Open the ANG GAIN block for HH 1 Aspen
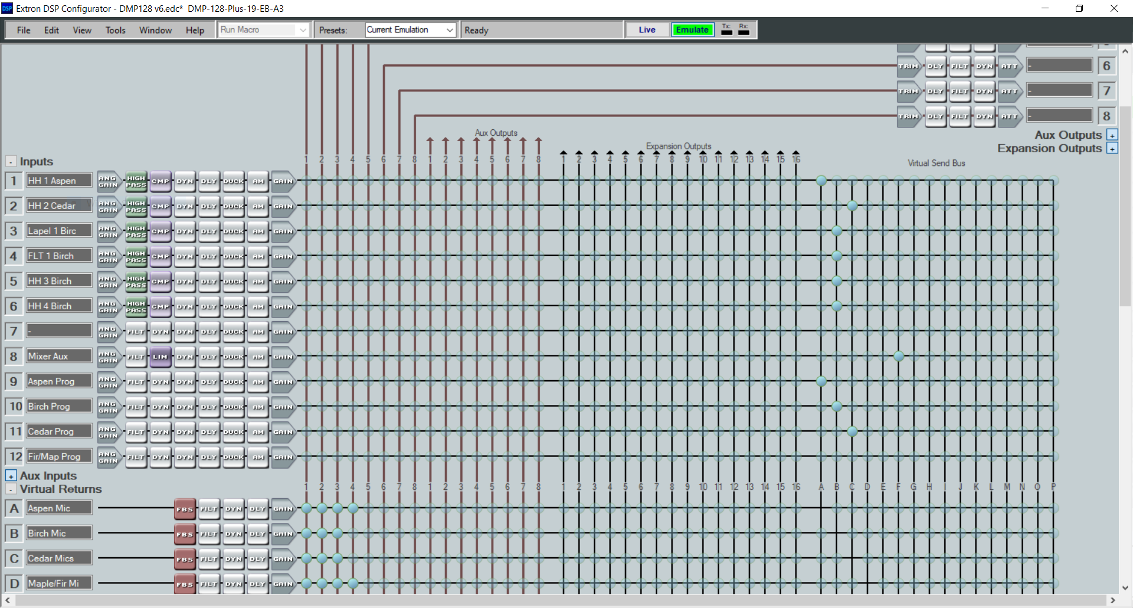The width and height of the screenshot is (1133, 608). click(109, 181)
